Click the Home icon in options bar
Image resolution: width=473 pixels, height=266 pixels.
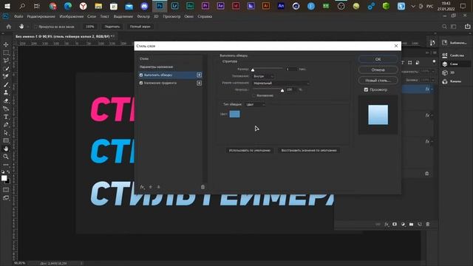click(9, 27)
